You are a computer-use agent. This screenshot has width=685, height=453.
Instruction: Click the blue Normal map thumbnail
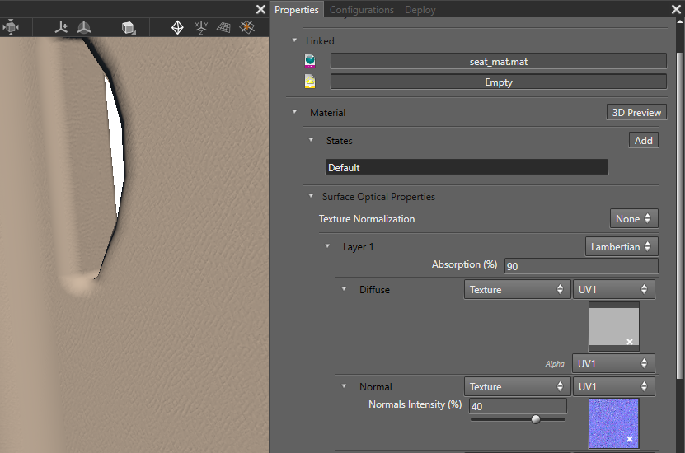tap(614, 423)
